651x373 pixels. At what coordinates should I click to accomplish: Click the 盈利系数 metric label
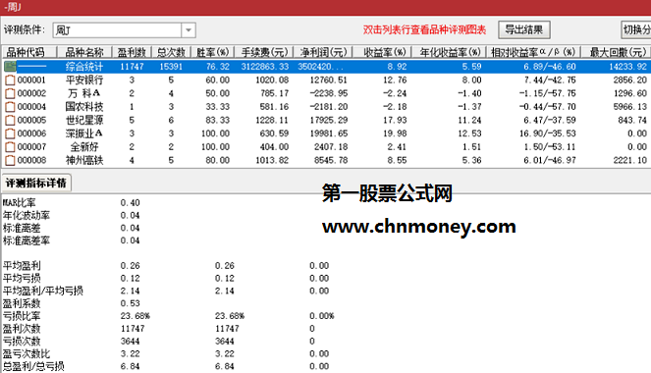pyautogui.click(x=22, y=303)
